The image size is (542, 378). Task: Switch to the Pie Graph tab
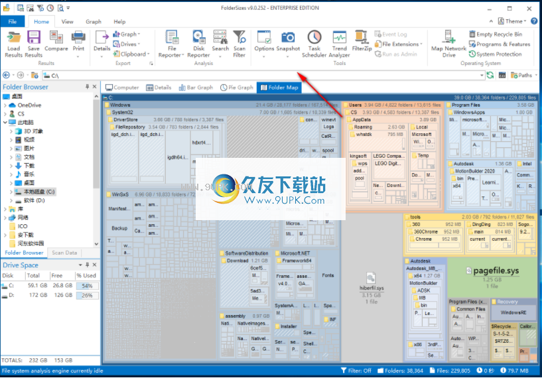(237, 88)
